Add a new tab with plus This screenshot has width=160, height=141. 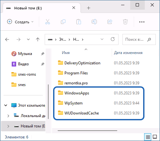(88, 8)
